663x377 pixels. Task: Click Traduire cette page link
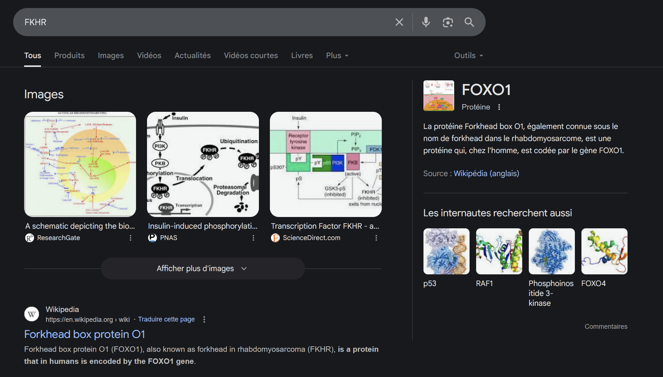tap(166, 319)
